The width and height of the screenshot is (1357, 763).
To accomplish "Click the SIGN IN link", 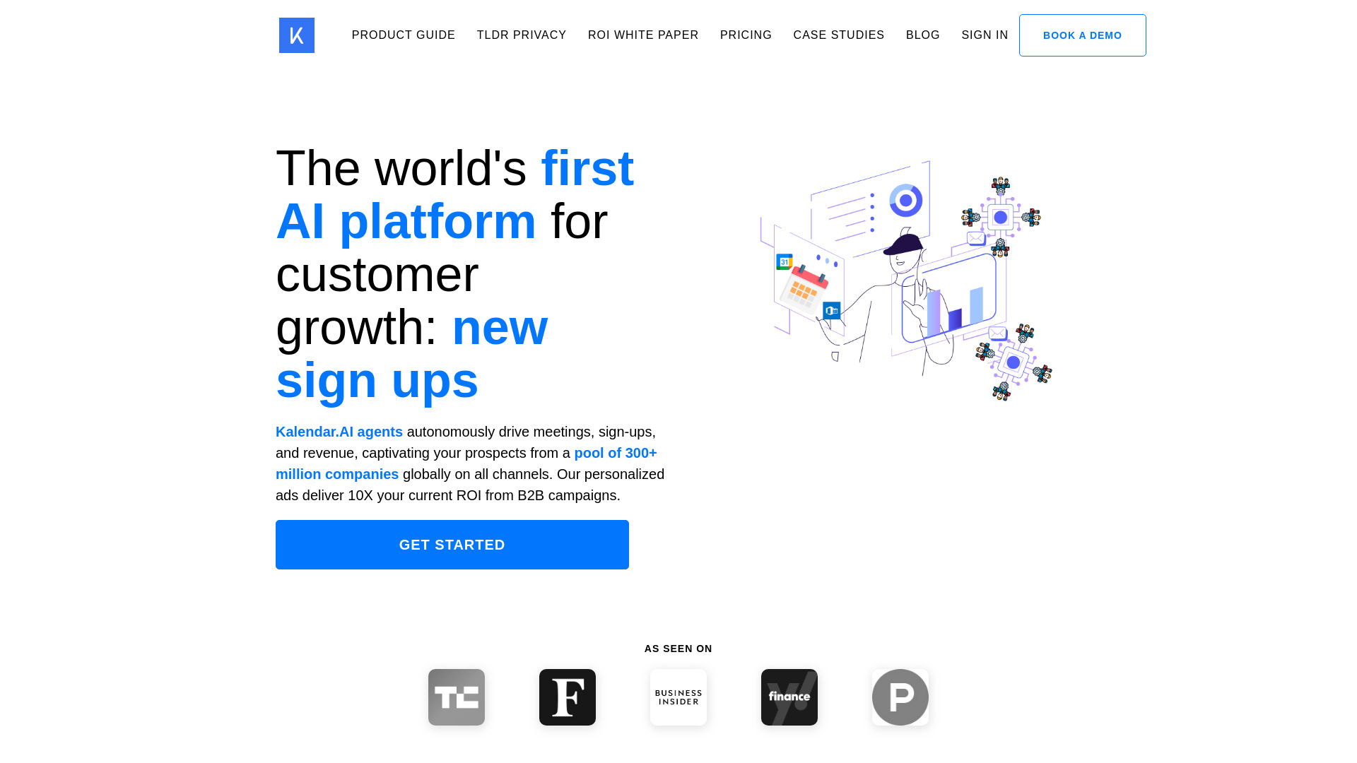I will pyautogui.click(x=985, y=35).
